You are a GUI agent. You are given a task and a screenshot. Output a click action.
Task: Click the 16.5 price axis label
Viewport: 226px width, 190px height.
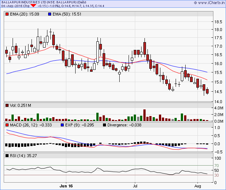[x=218, y=55]
